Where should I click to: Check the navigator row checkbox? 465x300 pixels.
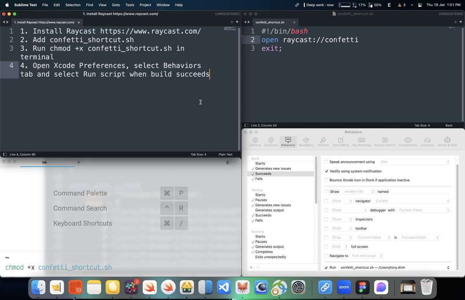pyautogui.click(x=326, y=201)
